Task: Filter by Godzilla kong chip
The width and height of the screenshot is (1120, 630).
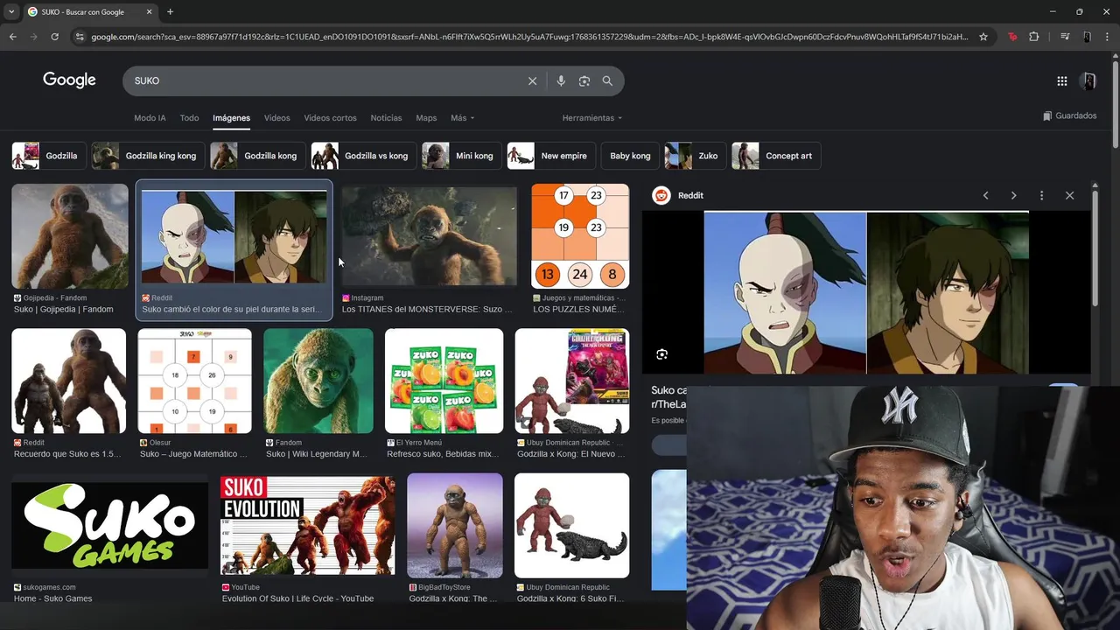Action: [x=258, y=156]
